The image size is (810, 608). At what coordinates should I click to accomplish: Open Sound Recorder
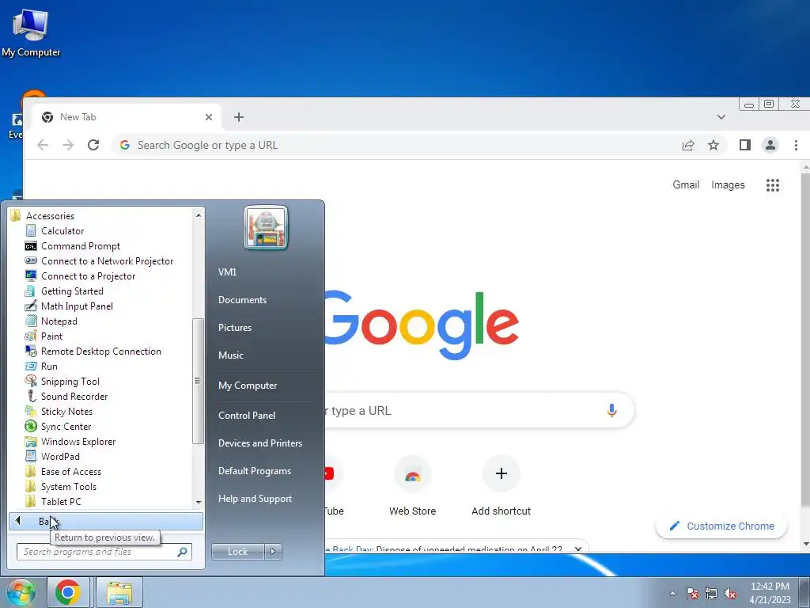[x=74, y=396]
